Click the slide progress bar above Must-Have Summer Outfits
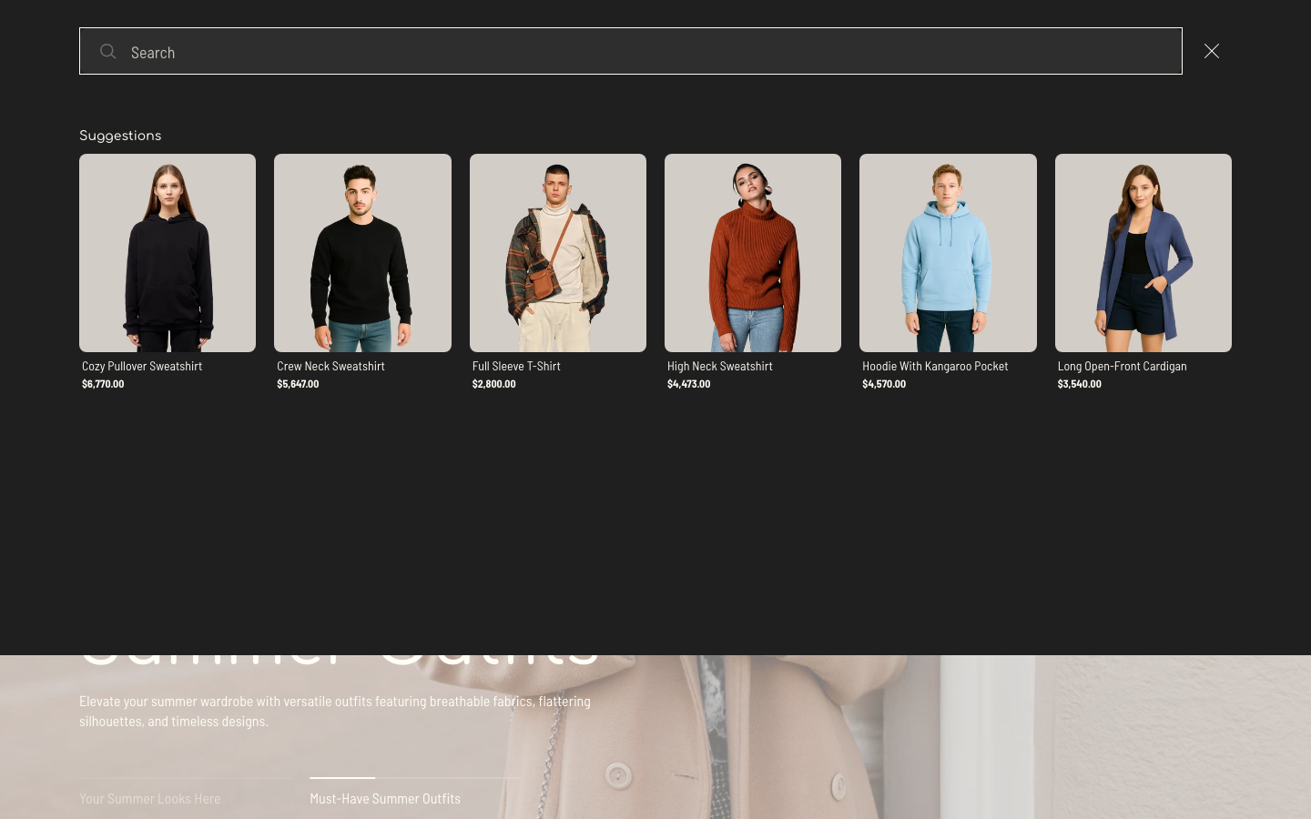Viewport: 1311px width, 819px height. (x=416, y=778)
